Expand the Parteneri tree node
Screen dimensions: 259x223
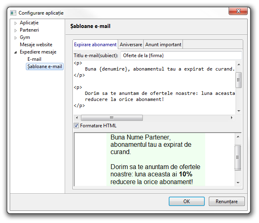16,30
